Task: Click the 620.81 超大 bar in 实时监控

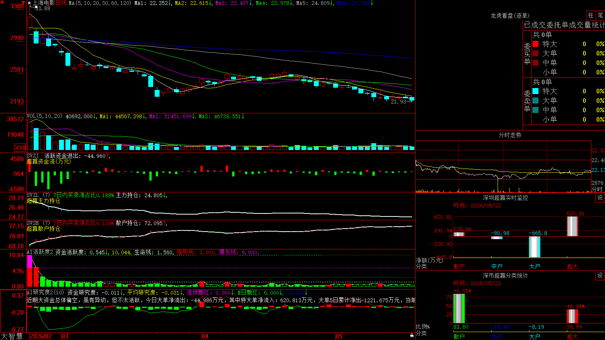Action: click(572, 226)
